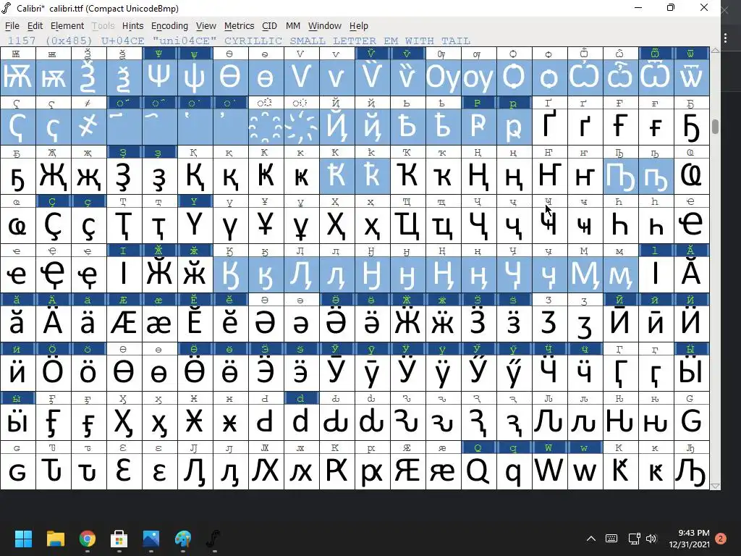
Task: Click the touch keyboard tray icon
Action: [611, 539]
